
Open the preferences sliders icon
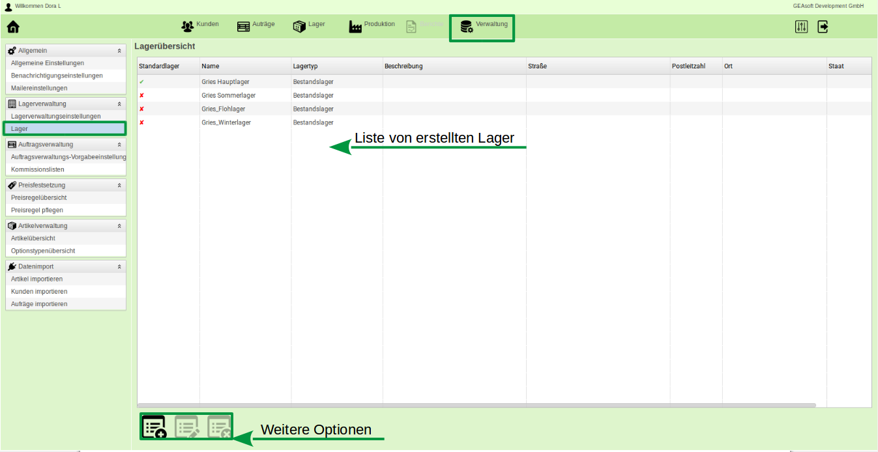point(799,26)
